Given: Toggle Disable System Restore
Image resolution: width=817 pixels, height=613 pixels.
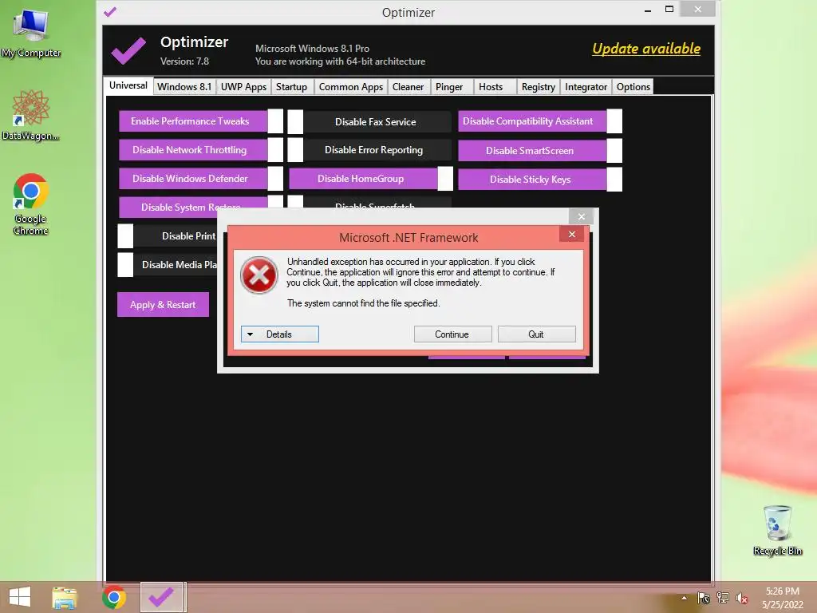Looking at the screenshot, I should [201, 207].
